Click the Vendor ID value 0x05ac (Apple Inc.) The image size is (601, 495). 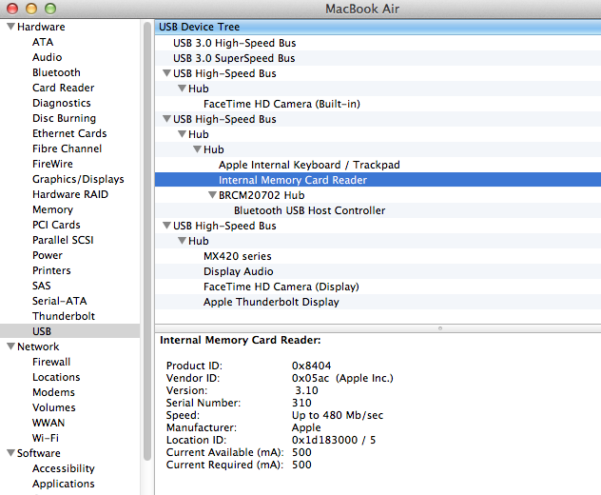click(x=342, y=378)
